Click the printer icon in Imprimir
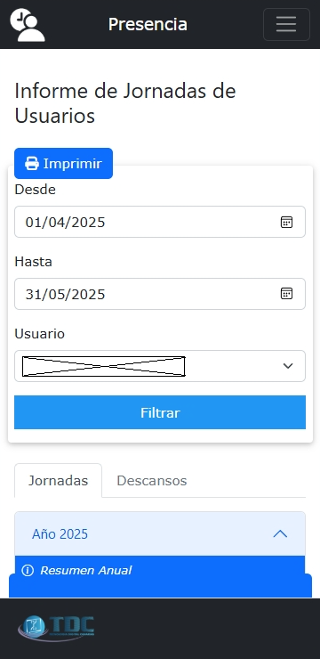The width and height of the screenshot is (320, 659). (x=32, y=164)
